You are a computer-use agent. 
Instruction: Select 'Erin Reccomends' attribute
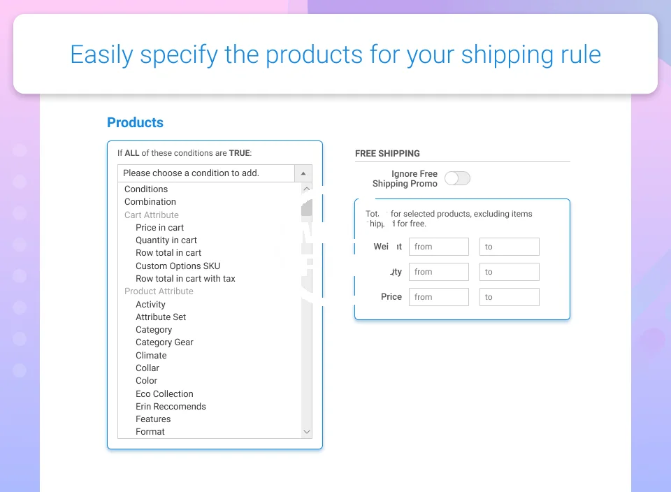(171, 407)
